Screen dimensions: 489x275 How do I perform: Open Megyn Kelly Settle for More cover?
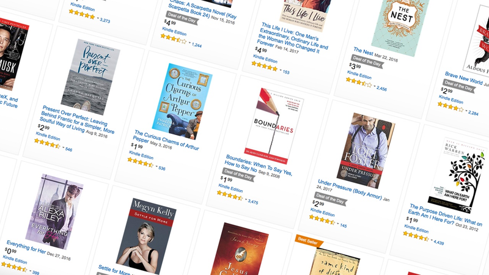tap(146, 236)
